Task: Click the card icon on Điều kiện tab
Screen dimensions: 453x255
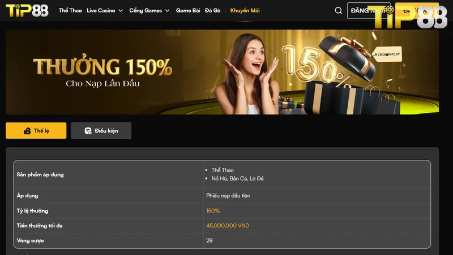Action: [88, 131]
